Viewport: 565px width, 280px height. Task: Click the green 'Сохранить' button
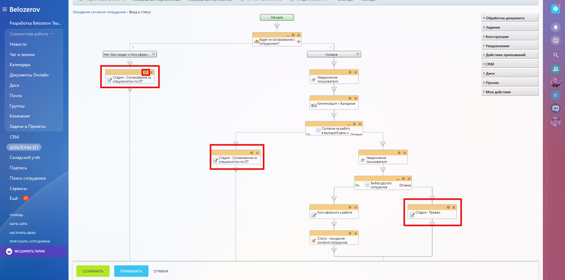tap(93, 271)
